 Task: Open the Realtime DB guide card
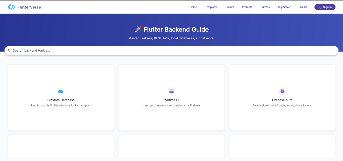point(171,97)
